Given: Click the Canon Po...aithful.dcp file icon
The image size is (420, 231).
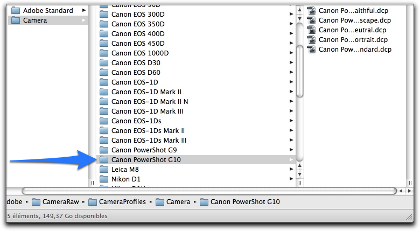Looking at the screenshot, I should click(311, 10).
